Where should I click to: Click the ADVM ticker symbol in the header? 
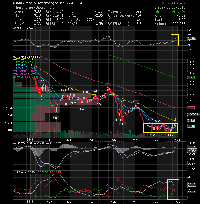coord(17,3)
